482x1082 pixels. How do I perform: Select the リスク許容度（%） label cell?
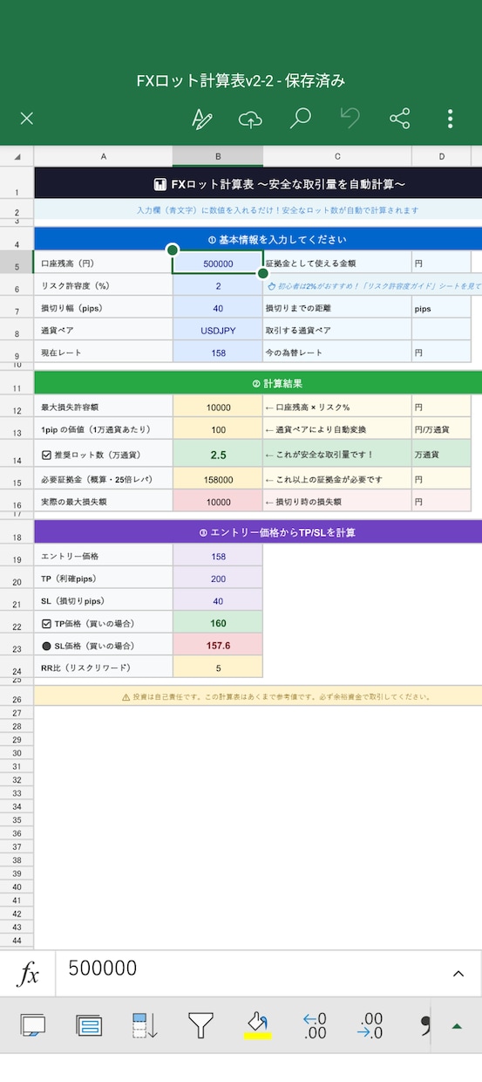point(104,285)
